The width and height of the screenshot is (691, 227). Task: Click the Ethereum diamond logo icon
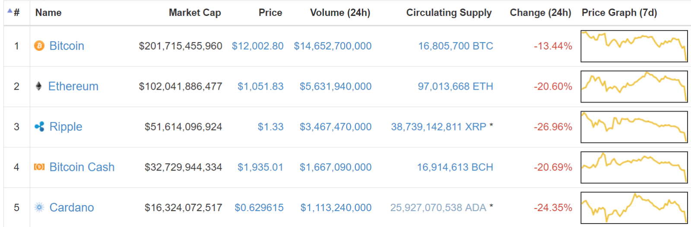(38, 86)
